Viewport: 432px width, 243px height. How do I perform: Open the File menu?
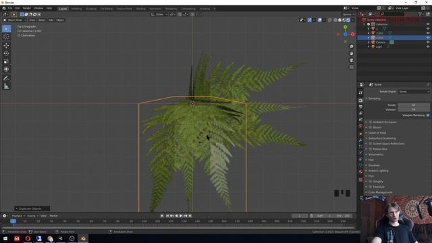[x=10, y=8]
